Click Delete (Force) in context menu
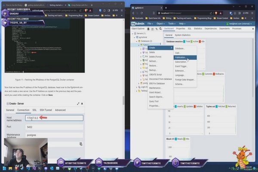Image resolution: width=258 pixels, height=172 pixels. pyautogui.click(x=160, y=57)
